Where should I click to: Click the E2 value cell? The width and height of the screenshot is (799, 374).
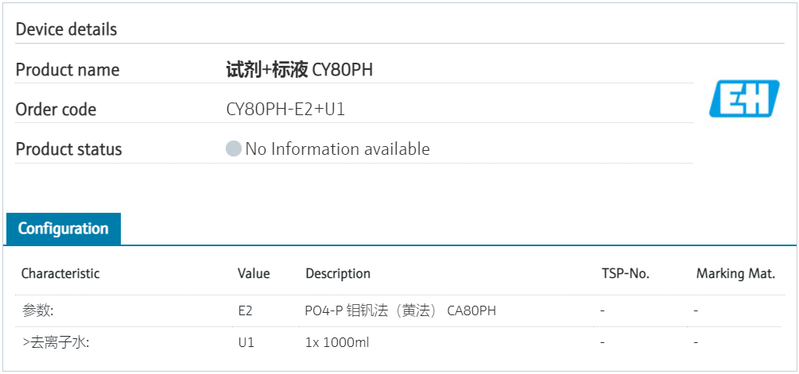coord(245,311)
